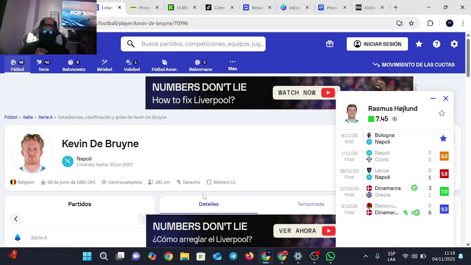Click the Rasmus Højlund player photo
The width and height of the screenshot is (471, 265).
[x=352, y=113]
